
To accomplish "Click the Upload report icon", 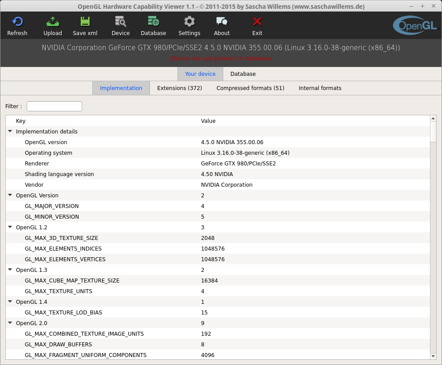I will click(53, 22).
